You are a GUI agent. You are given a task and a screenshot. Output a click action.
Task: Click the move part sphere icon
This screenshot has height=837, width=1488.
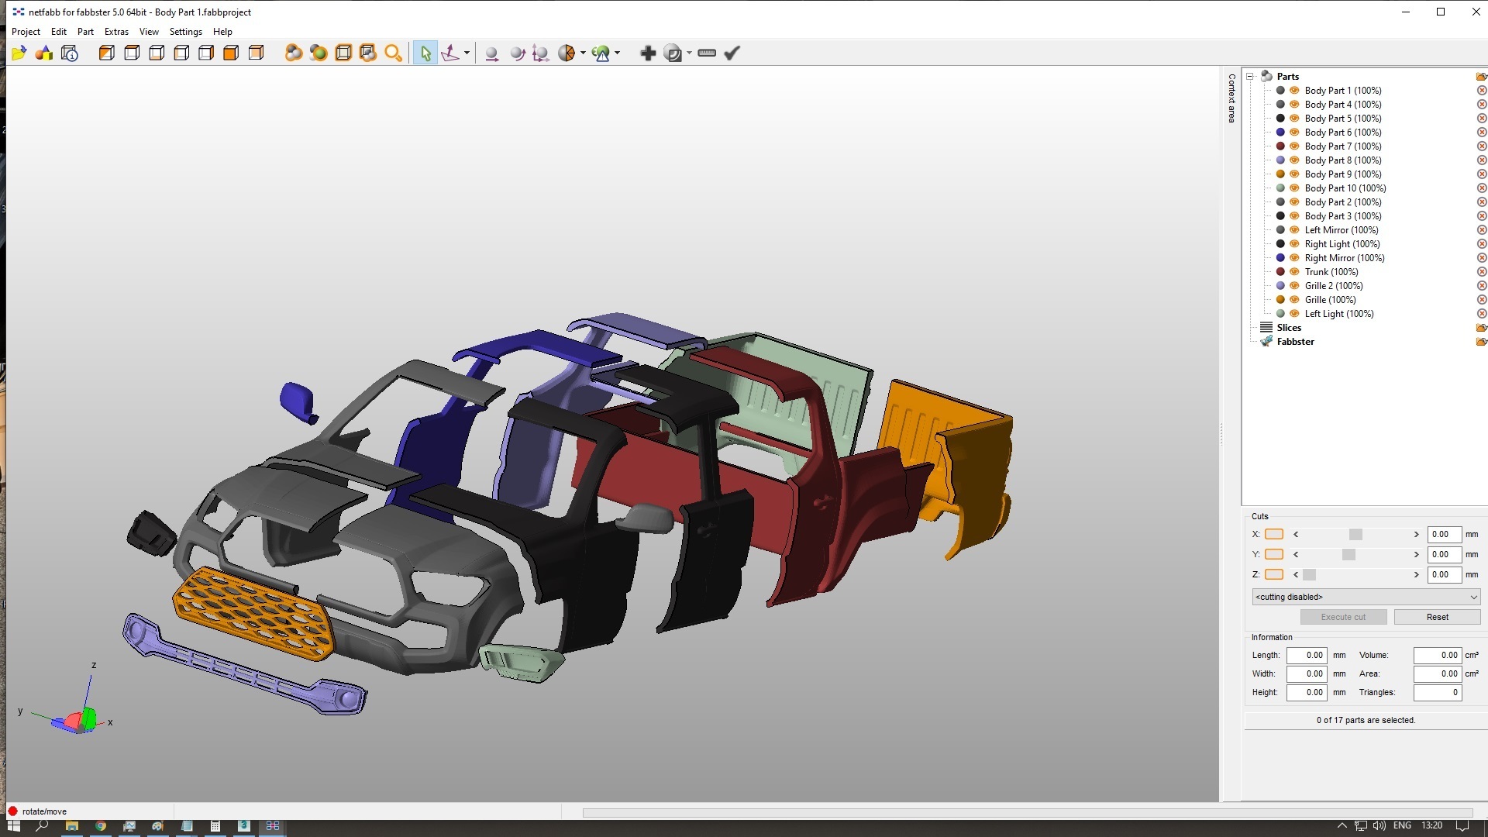pyautogui.click(x=491, y=53)
